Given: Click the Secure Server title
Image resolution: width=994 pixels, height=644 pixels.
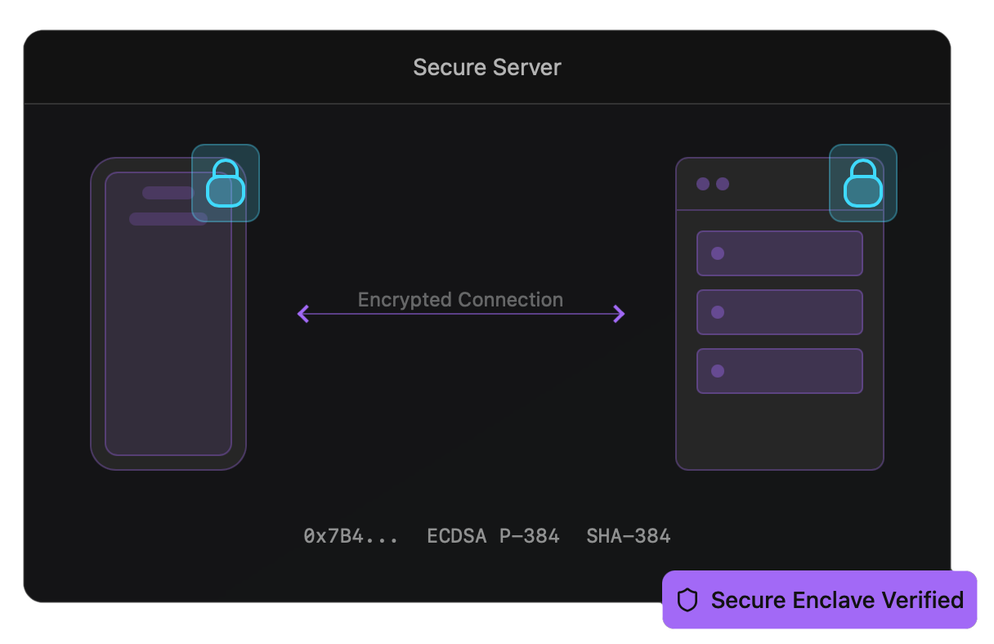Looking at the screenshot, I should click(x=487, y=67).
